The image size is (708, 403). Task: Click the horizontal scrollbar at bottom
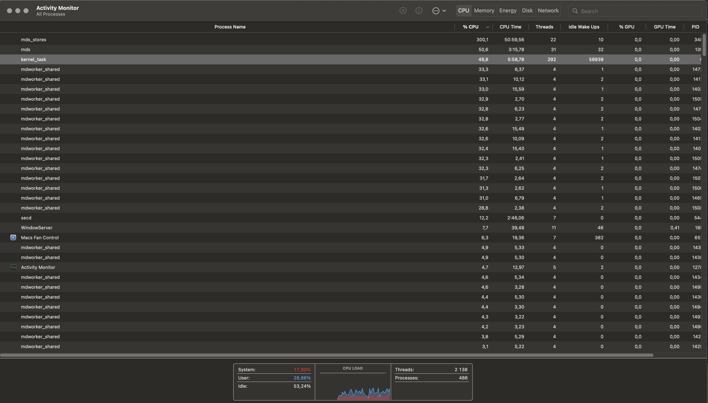326,355
